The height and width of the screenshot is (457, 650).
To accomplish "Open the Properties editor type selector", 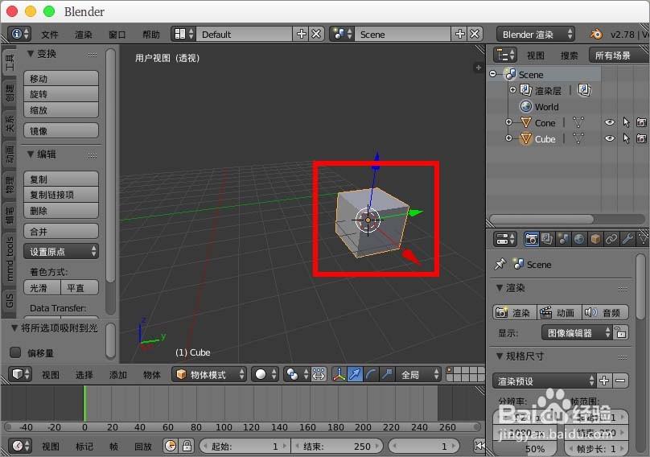I will click(x=505, y=239).
